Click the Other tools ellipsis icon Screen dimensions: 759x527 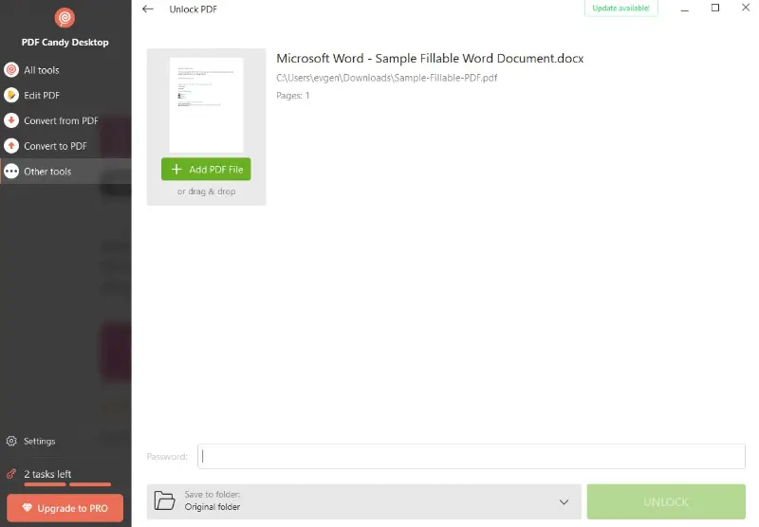point(11,172)
